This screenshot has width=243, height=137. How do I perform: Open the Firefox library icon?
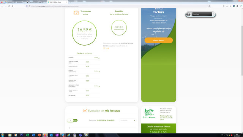[230, 6]
